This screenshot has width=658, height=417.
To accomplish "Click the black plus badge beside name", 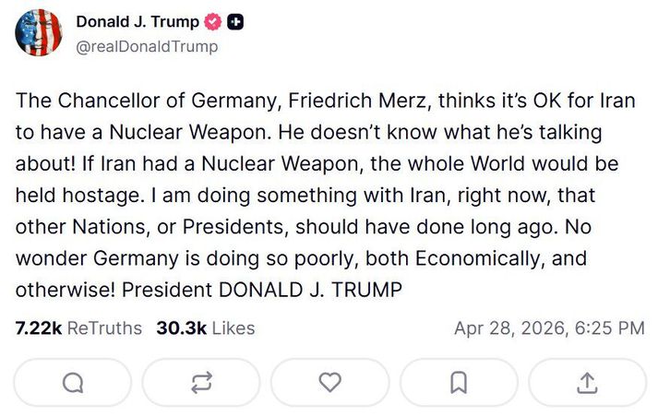I will (x=235, y=22).
